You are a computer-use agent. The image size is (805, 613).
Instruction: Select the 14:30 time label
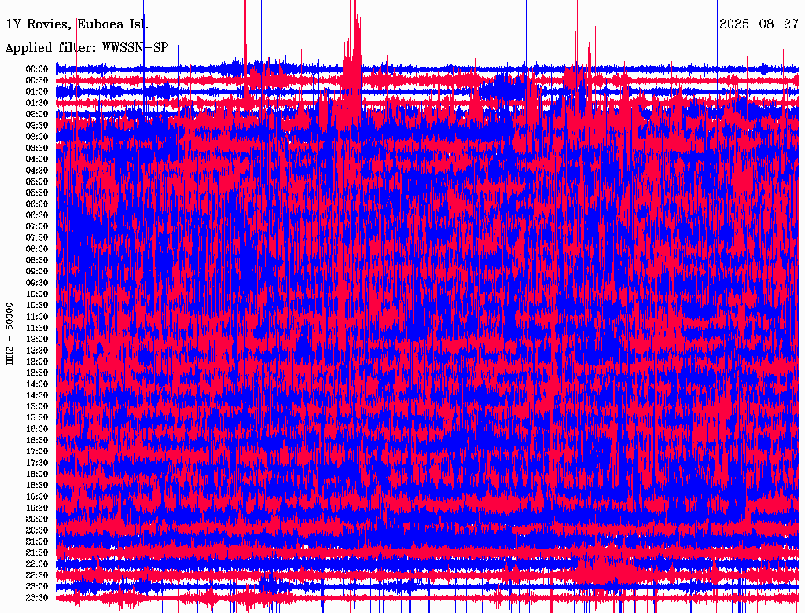click(37, 395)
